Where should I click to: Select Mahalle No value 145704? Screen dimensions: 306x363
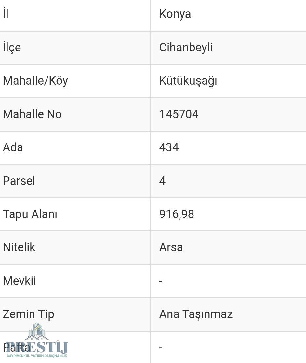pos(179,114)
